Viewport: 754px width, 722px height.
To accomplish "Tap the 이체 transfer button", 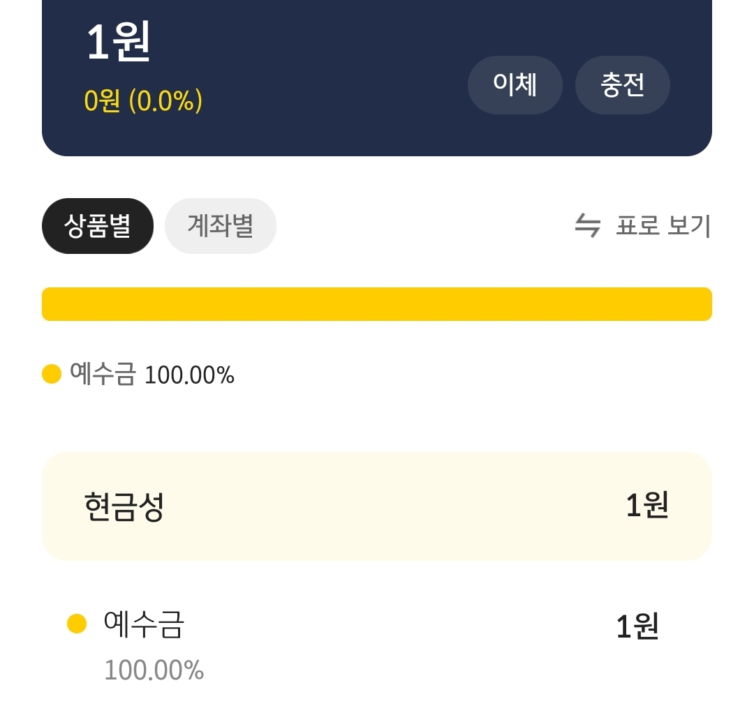I will pyautogui.click(x=515, y=85).
